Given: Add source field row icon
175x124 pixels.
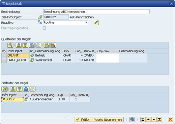Looking at the screenshot, I should 47,45.
